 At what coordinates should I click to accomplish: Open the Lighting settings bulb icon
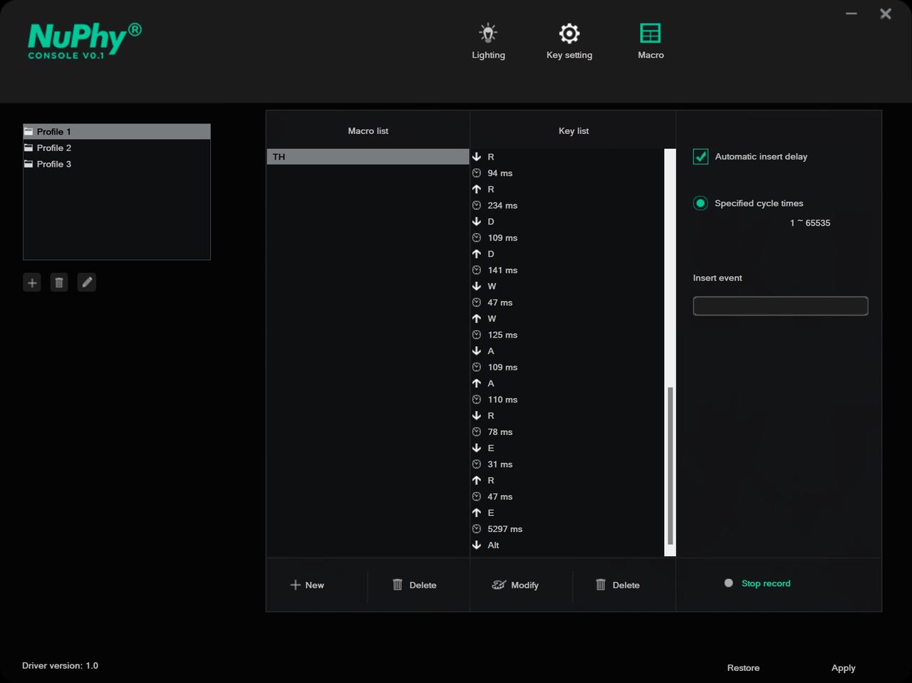point(488,33)
